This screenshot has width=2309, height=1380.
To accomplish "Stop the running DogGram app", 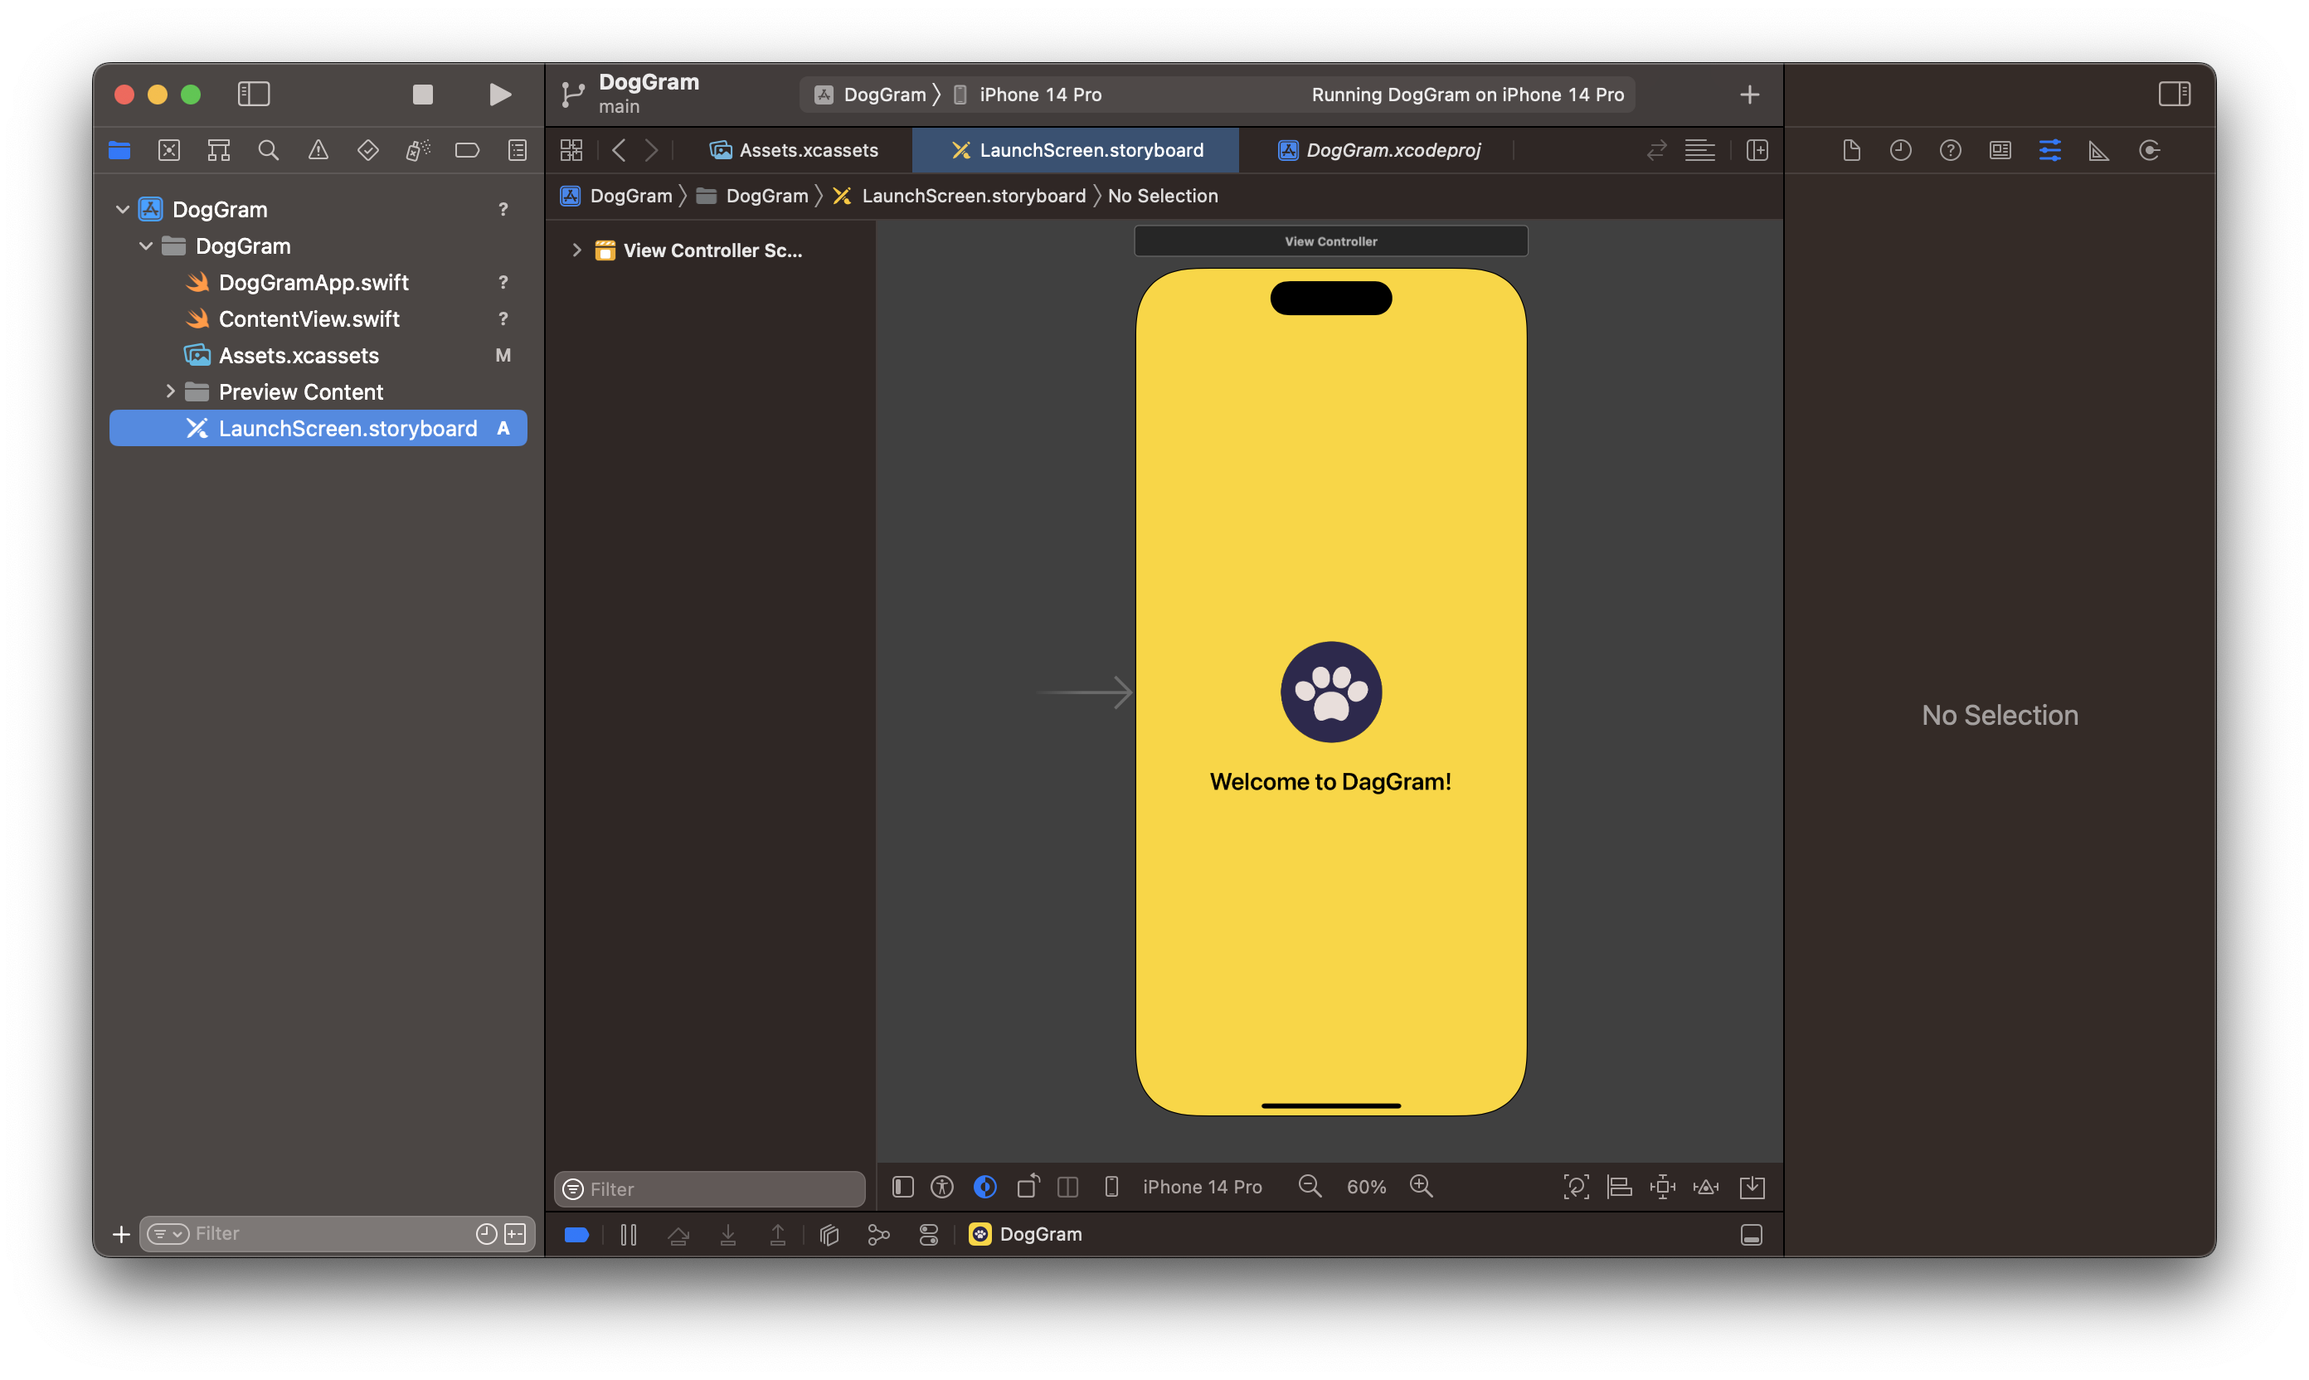I will pyautogui.click(x=423, y=94).
